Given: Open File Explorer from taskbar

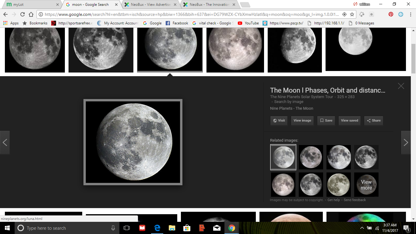Looking at the screenshot, I should pyautogui.click(x=172, y=228).
